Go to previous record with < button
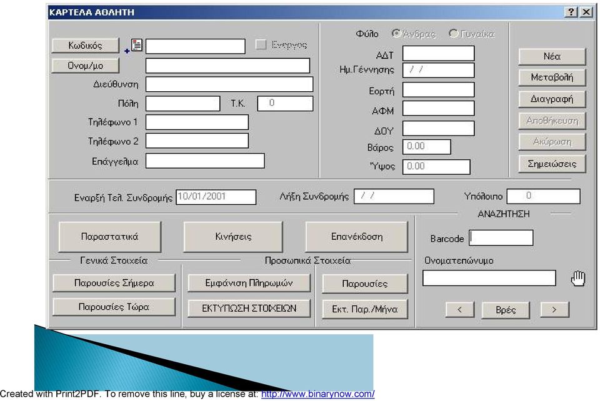 460,309
